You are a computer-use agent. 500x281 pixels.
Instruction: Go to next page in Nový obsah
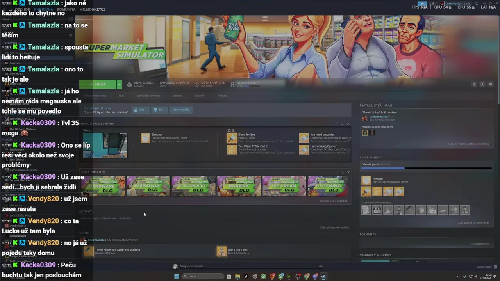[343, 172]
